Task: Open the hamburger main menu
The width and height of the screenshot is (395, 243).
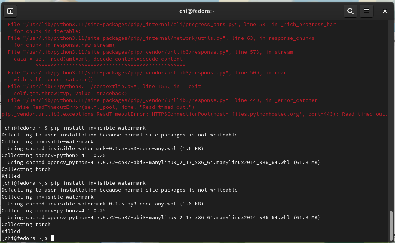Action: (x=366, y=11)
